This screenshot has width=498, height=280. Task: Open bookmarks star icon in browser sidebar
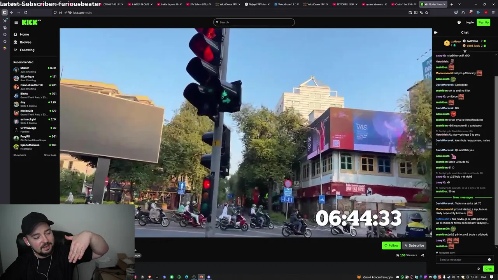pyautogui.click(x=5, y=42)
